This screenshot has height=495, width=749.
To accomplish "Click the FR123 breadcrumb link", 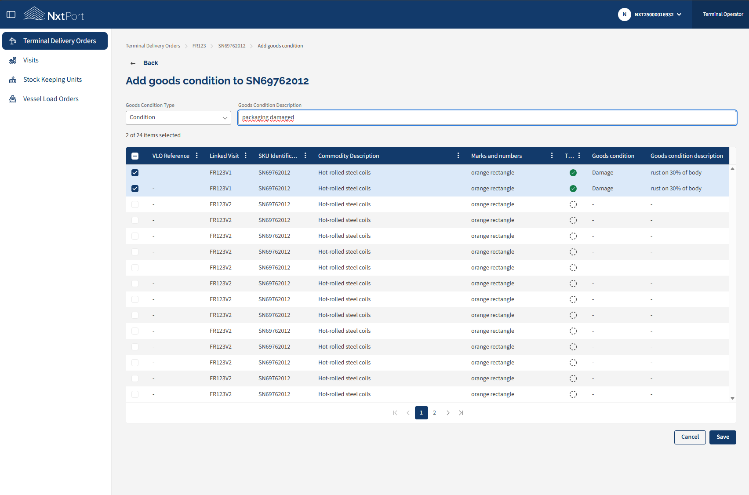I will [199, 46].
